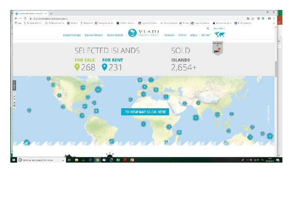Open Islands For Rent menu
This screenshot has width=299, height=224.
(94, 35)
